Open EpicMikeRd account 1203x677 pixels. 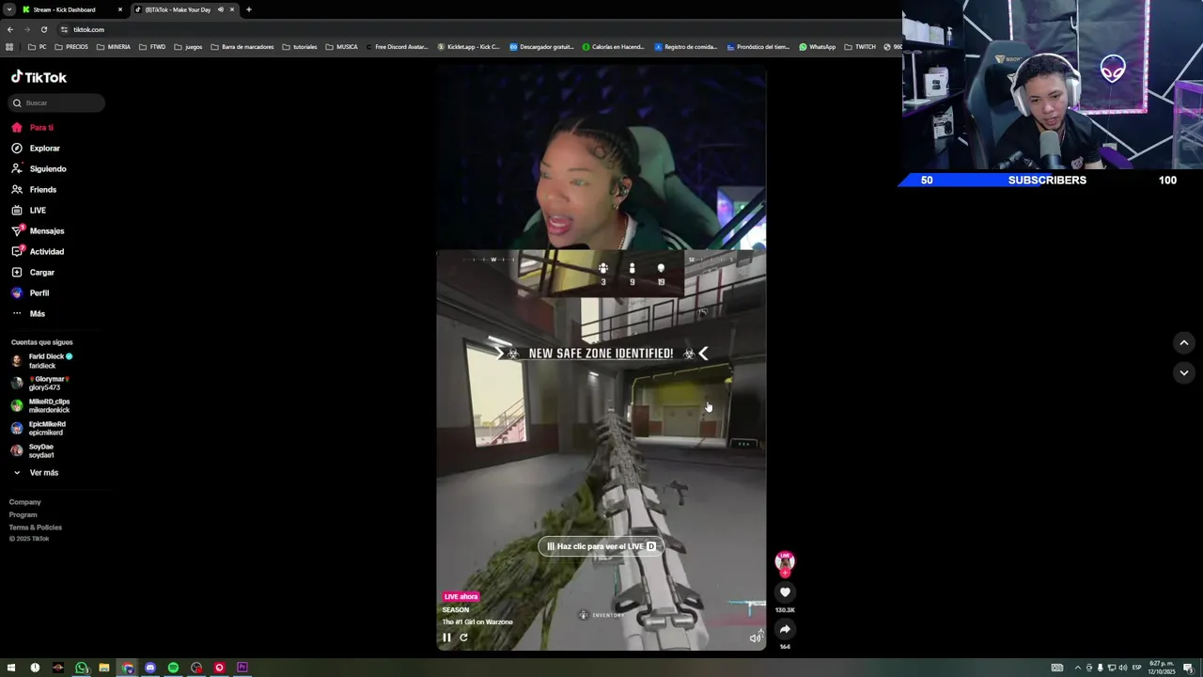pyautogui.click(x=39, y=428)
